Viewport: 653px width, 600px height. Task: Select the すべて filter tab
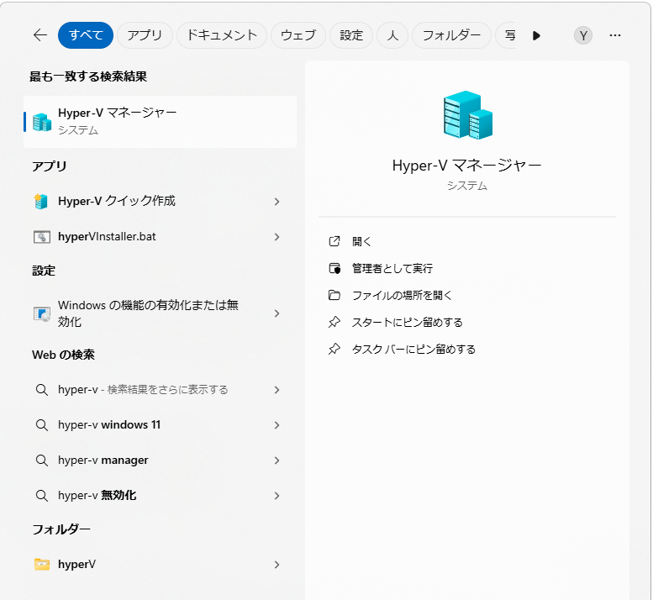(86, 35)
